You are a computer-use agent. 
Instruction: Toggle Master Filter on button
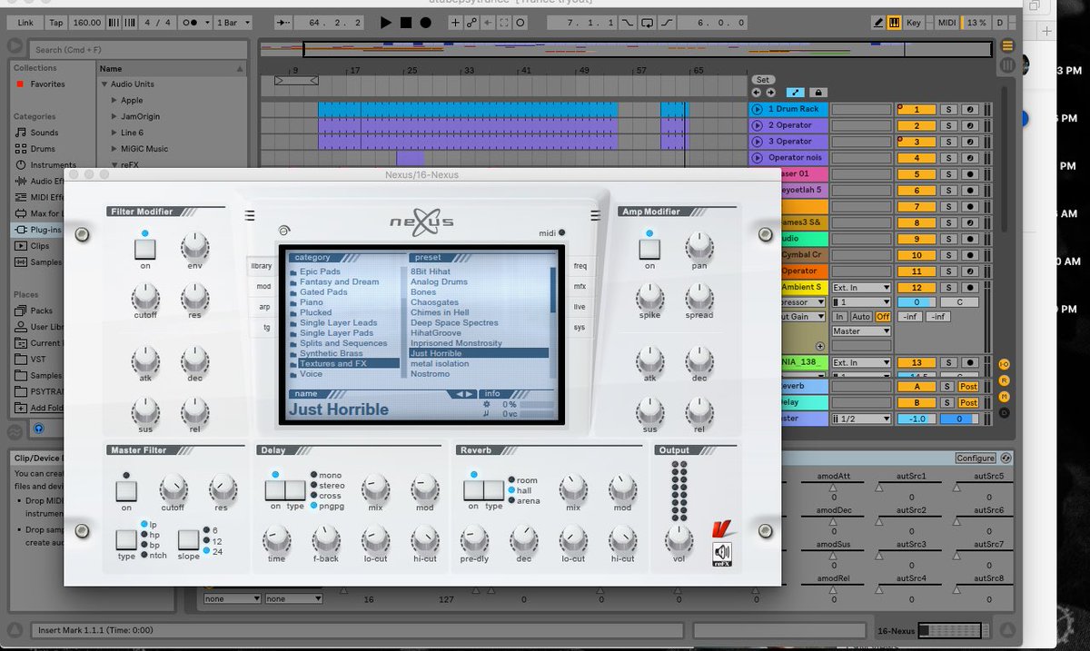(x=126, y=491)
